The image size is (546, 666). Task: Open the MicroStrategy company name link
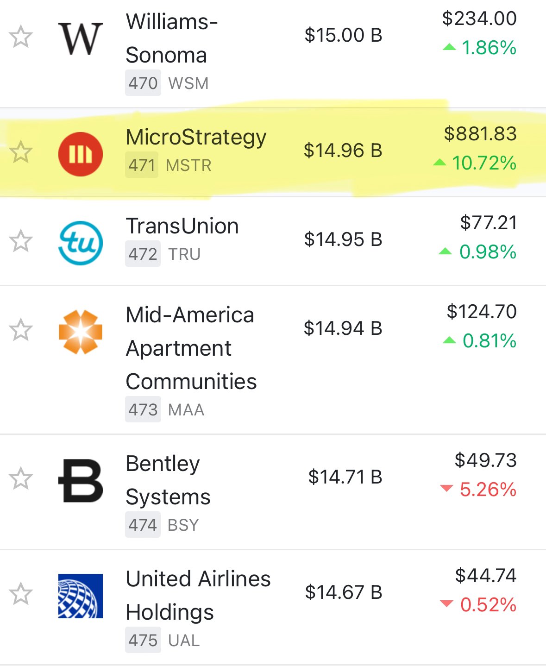pyautogui.click(x=196, y=138)
